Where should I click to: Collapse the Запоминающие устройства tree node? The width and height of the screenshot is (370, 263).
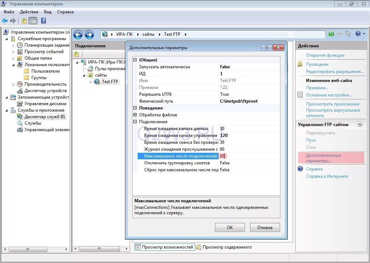pos(7,98)
